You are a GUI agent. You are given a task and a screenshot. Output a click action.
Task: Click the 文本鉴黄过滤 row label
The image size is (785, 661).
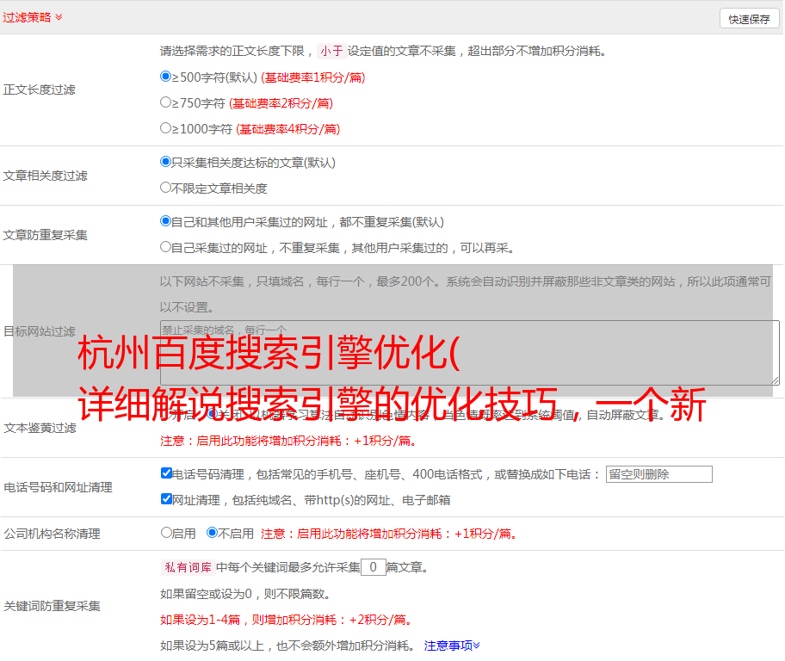[x=40, y=428]
